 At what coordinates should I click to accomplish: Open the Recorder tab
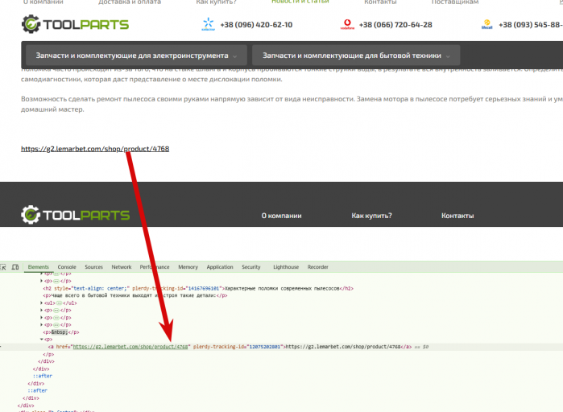click(x=318, y=267)
